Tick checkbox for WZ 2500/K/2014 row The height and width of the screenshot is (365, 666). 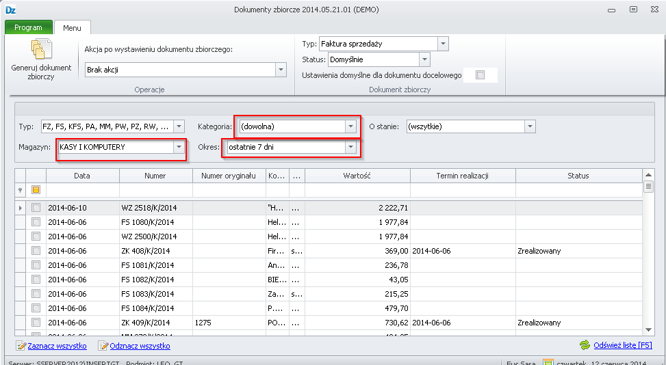coord(36,236)
